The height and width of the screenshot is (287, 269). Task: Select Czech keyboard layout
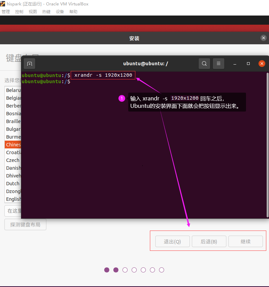(x=13, y=160)
